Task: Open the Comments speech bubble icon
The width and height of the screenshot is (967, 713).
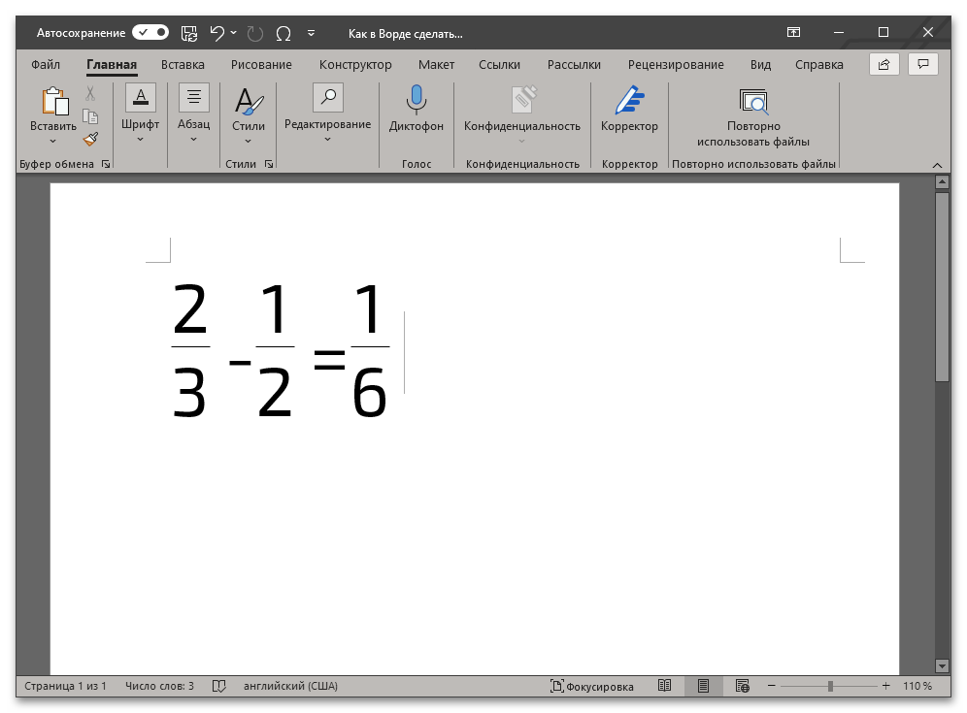Action: point(922,65)
